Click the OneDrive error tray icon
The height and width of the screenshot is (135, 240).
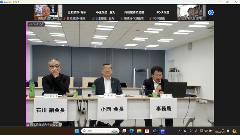[x=185, y=131]
